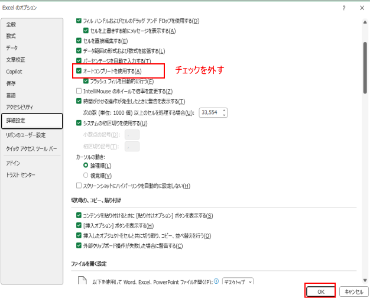Click the OK button
This screenshot has height=298, width=370.
320,291
